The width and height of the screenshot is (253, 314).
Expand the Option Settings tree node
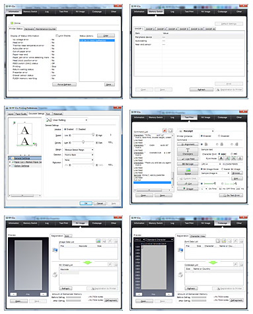(x=10, y=166)
